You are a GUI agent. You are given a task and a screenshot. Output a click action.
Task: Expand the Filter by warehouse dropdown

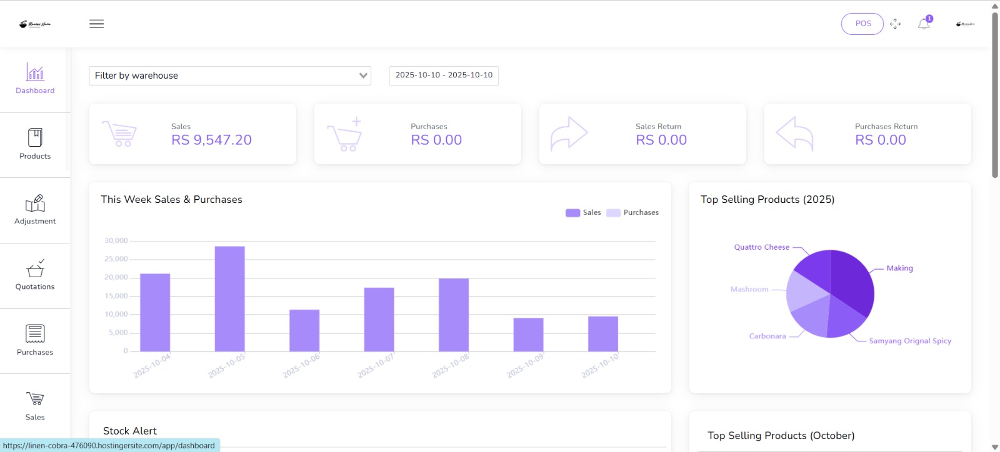click(x=230, y=76)
